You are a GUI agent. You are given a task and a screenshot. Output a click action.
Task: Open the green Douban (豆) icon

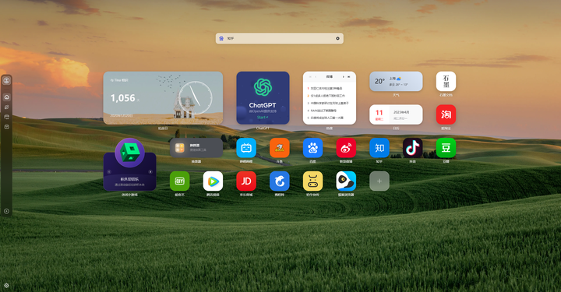point(446,148)
